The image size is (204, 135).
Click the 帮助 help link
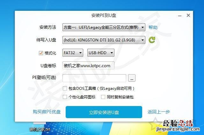click(153, 27)
